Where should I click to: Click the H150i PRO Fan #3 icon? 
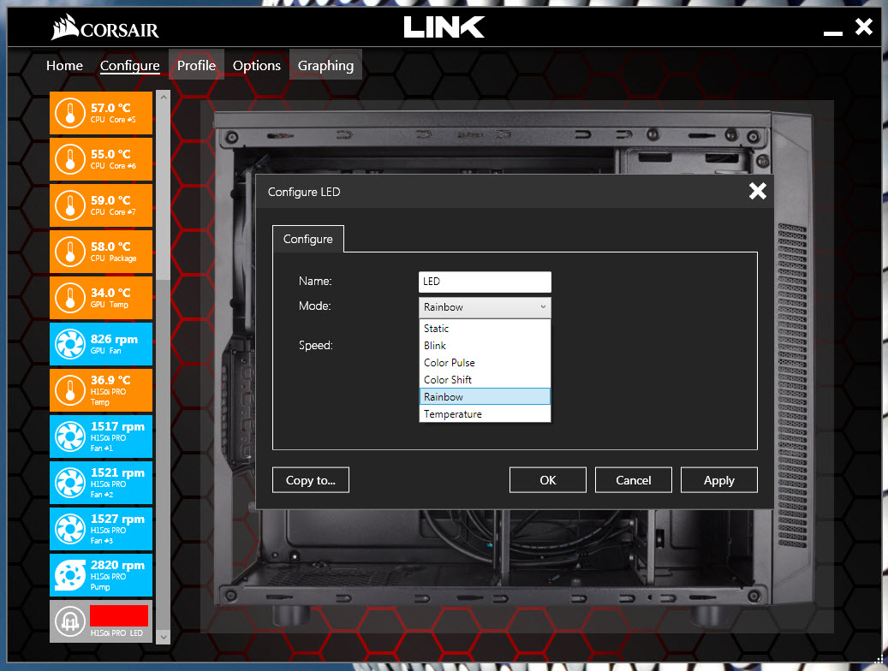[x=70, y=529]
